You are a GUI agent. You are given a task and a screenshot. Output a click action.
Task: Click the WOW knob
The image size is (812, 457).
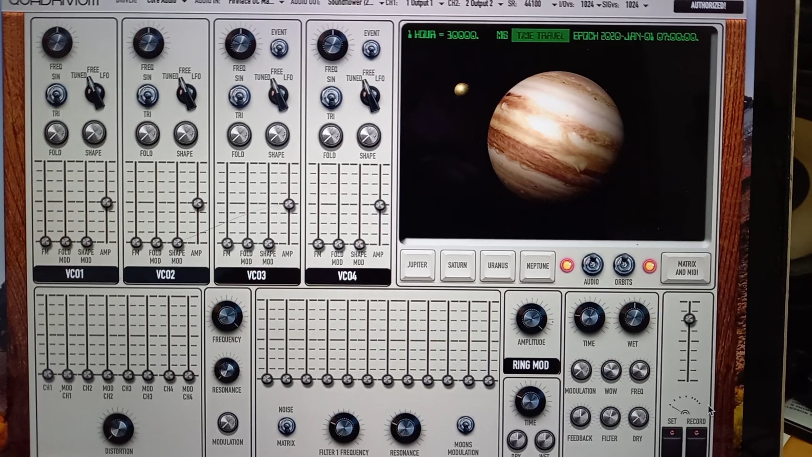(x=611, y=371)
